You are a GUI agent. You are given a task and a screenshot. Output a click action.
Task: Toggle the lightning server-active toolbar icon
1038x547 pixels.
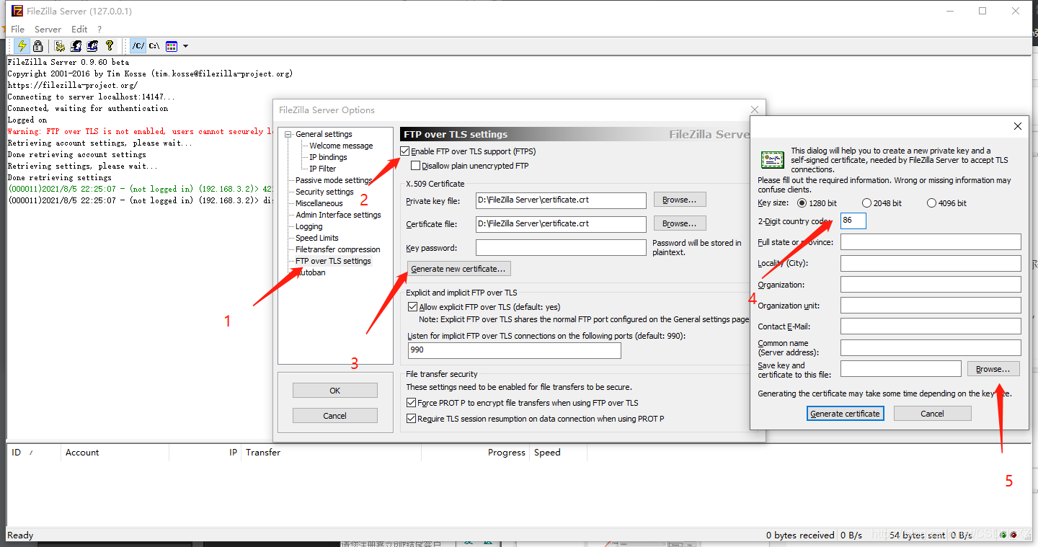click(22, 46)
